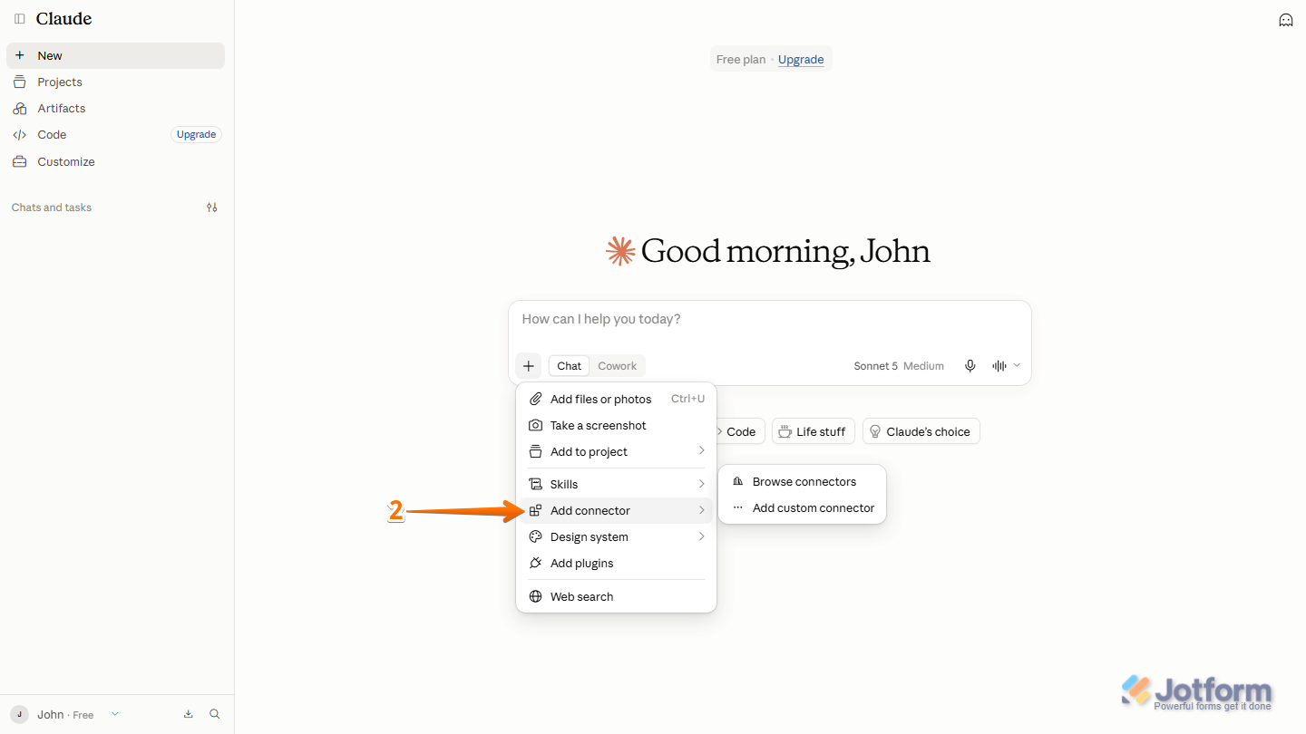This screenshot has height=734, width=1306.
Task: Expand the Skills submenu
Action: click(616, 484)
